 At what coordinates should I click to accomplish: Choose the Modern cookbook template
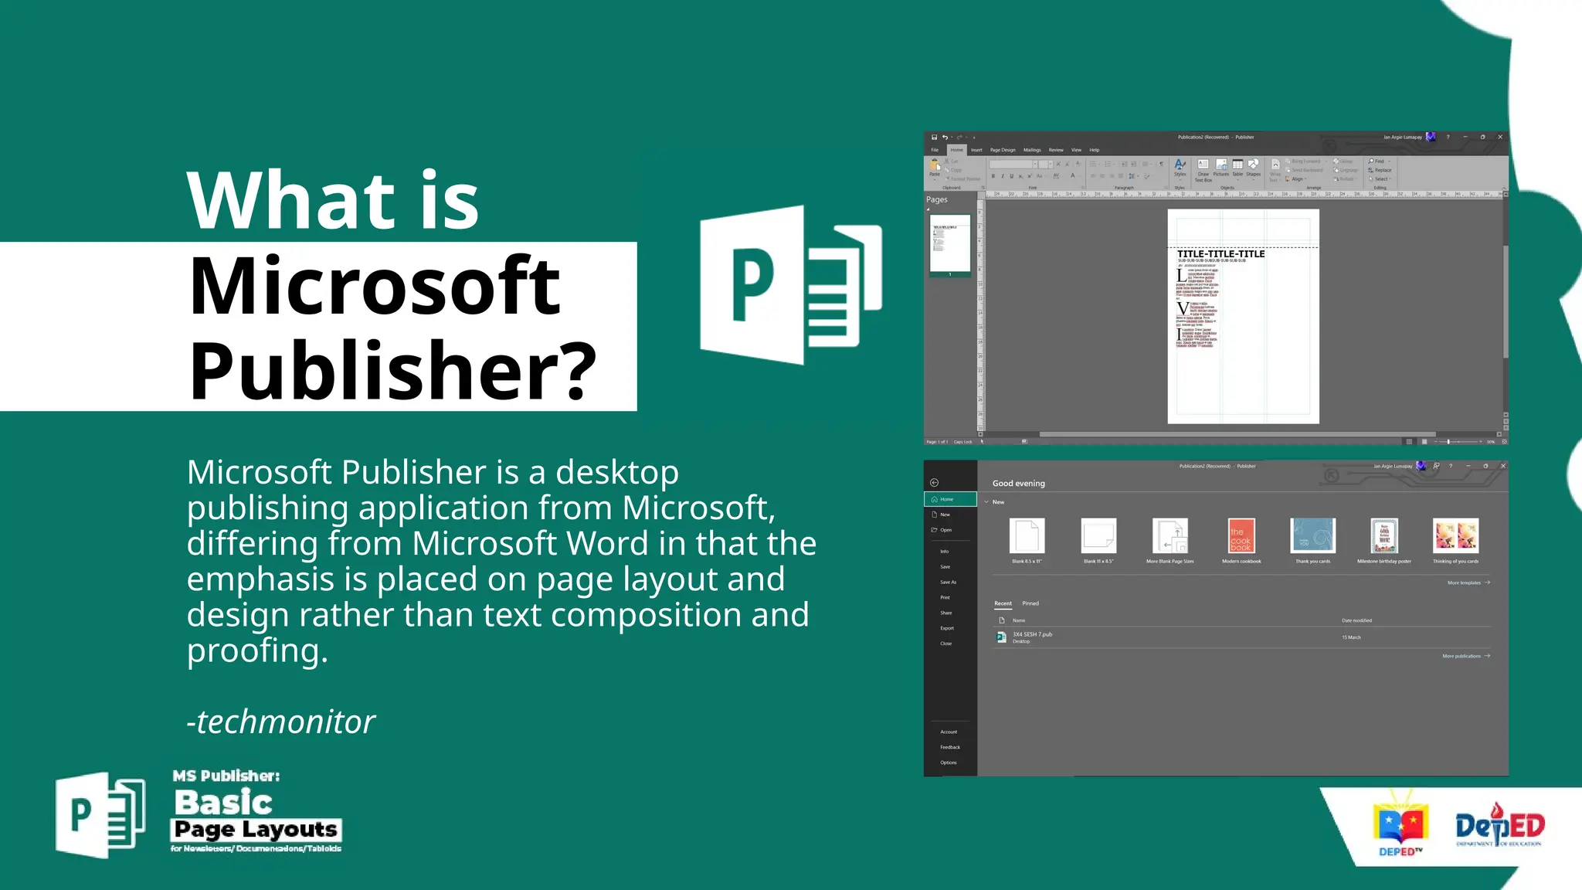[x=1241, y=541]
